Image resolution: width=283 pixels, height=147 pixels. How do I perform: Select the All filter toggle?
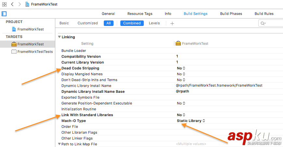click(x=109, y=23)
